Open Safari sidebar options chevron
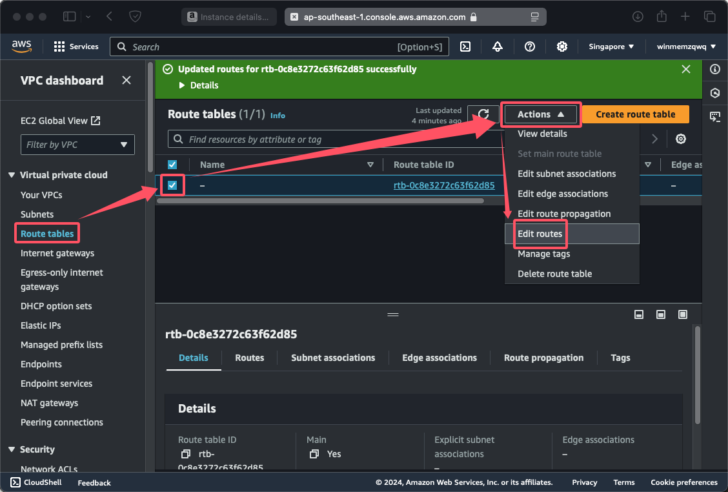The height and width of the screenshot is (492, 728). (x=88, y=17)
